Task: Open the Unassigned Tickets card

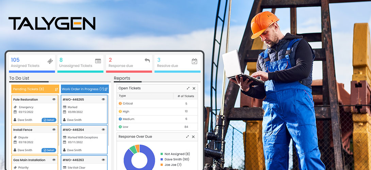Action: coord(80,64)
